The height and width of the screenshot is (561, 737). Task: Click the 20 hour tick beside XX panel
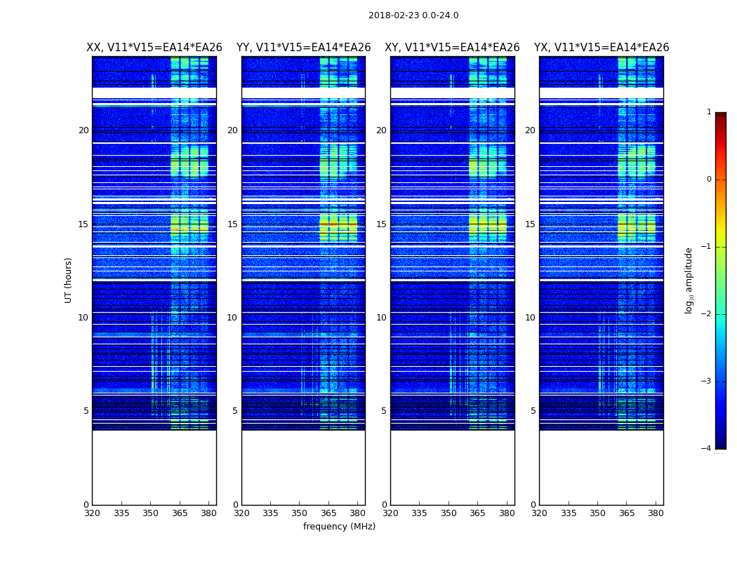pos(84,130)
